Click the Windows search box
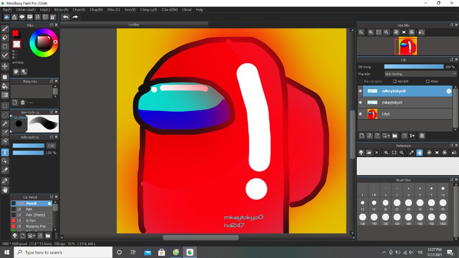Viewport: 459px width, 258px height. 63,252
